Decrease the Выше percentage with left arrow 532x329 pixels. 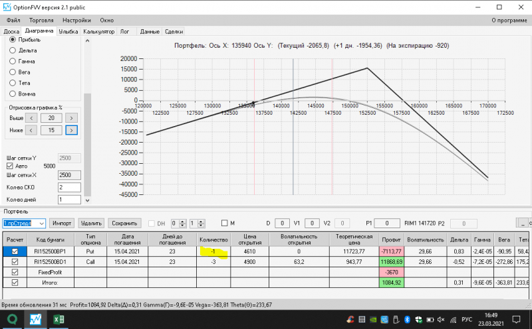31,118
